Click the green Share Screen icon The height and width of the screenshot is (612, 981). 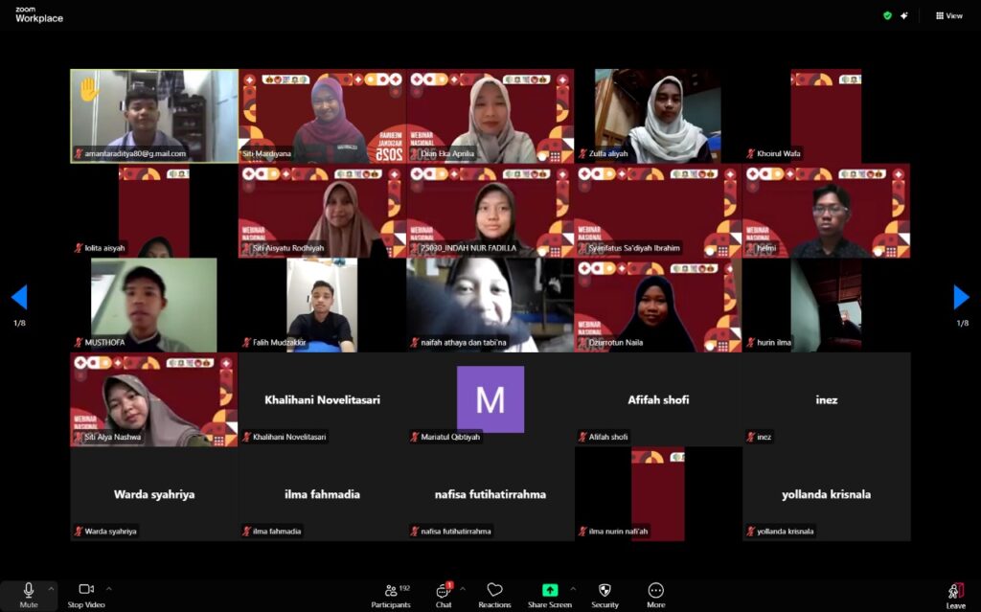point(550,590)
